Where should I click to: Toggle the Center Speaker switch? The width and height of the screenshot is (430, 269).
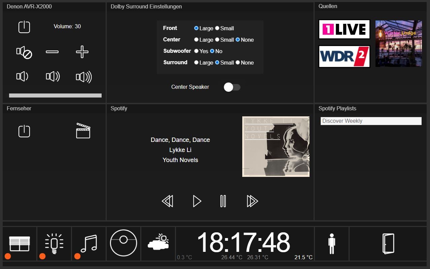[x=232, y=87]
